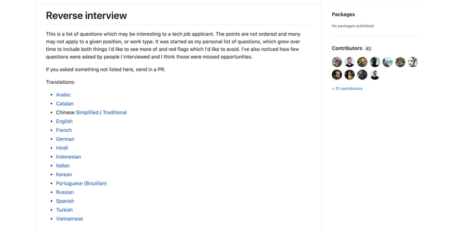Image resolution: width=456 pixels, height=230 pixels.
Task: Open the Arabic translation link
Action: [x=63, y=95]
